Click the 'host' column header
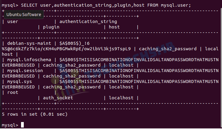This screenshot has width=222, height=129. [114, 27]
